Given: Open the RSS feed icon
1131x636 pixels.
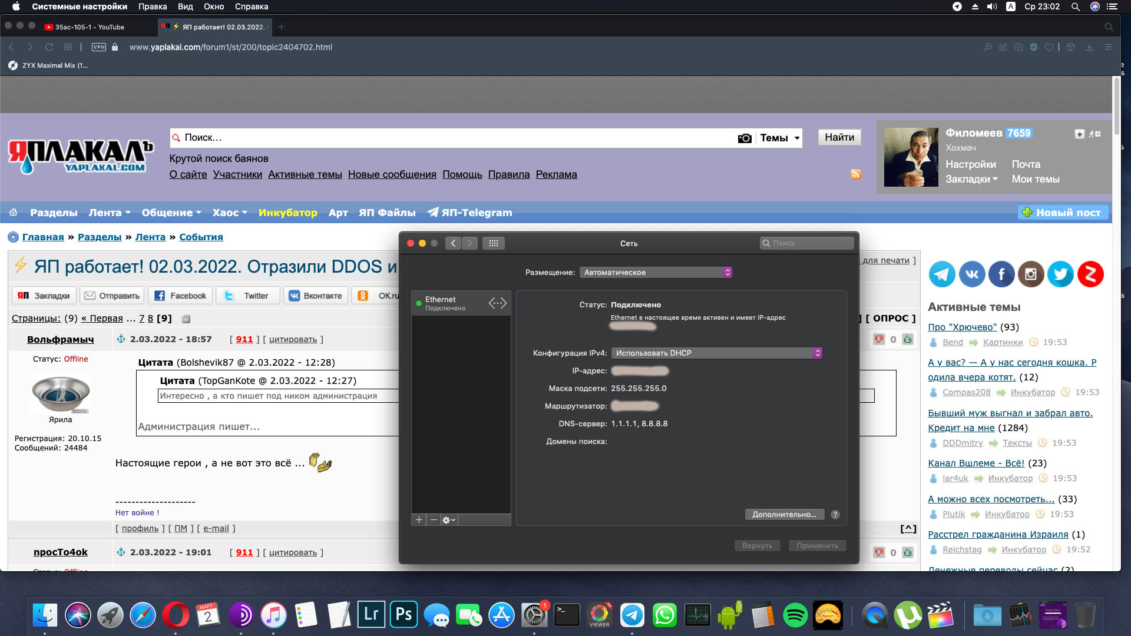Looking at the screenshot, I should pos(855,174).
